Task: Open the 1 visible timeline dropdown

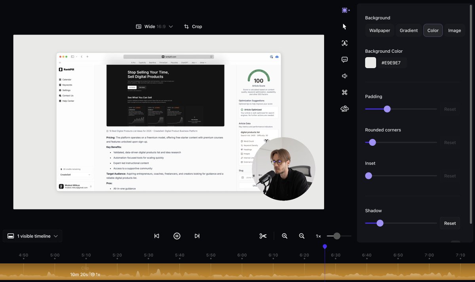Action: point(32,236)
